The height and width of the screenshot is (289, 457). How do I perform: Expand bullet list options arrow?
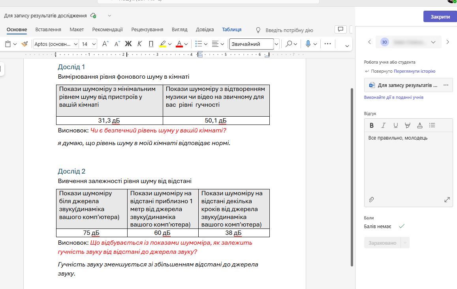click(206, 44)
